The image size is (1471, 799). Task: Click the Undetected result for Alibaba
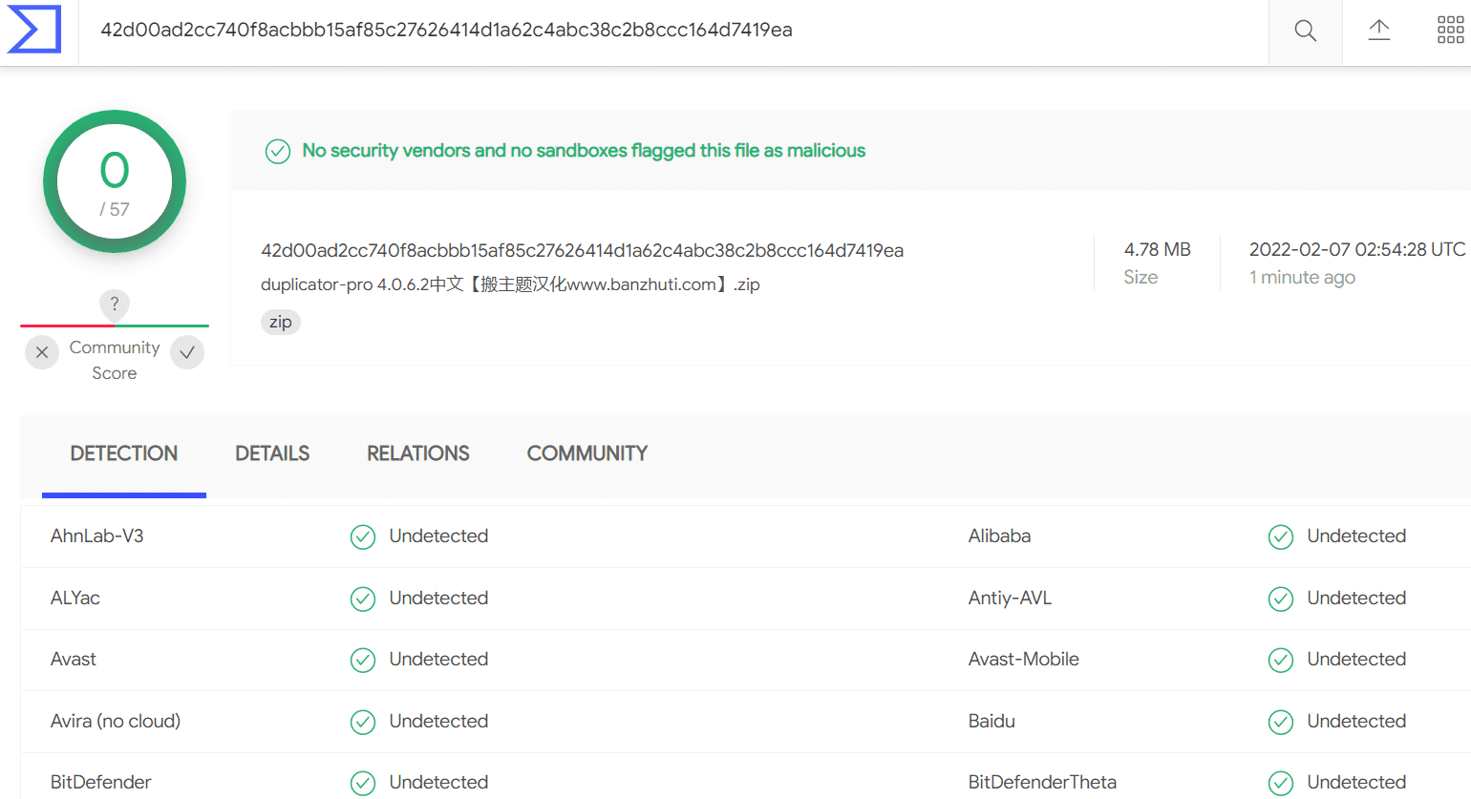coord(1356,536)
